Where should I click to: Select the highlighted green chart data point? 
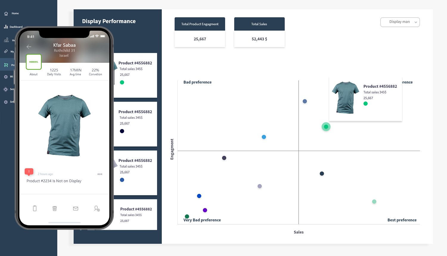click(326, 127)
